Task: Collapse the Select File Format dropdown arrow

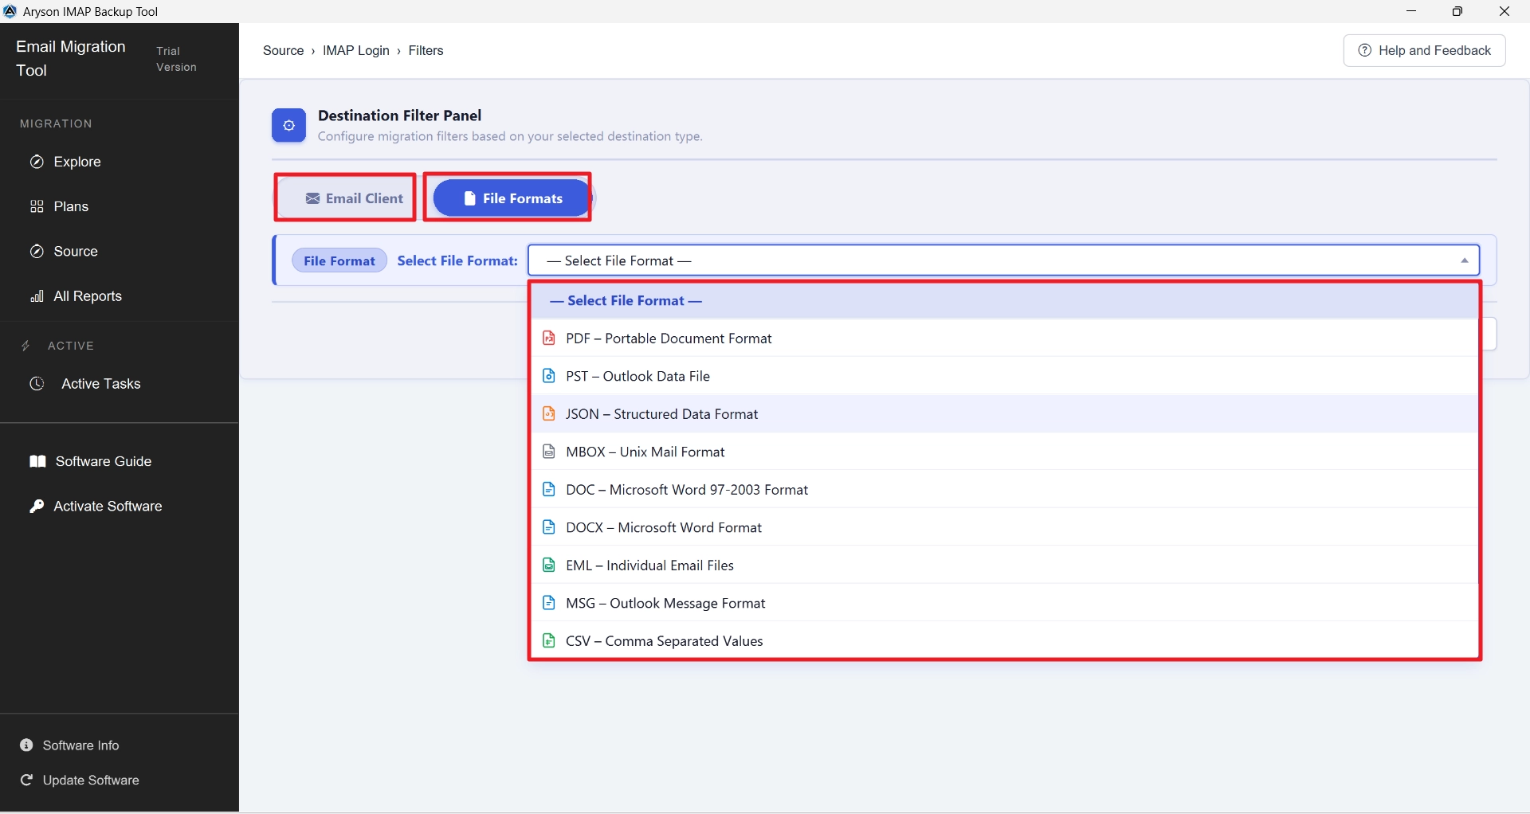Action: click(x=1464, y=260)
